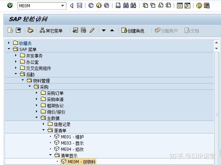The image size is (221, 165).
Task: Click the Last Page icon
Action: point(168,6)
